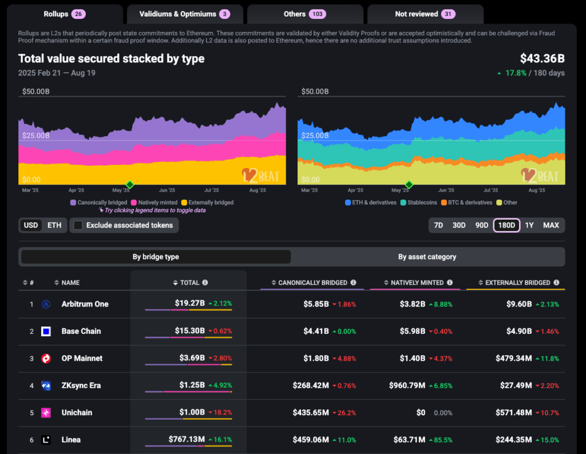This screenshot has width=586, height=454.
Task: Select the 30D time range
Action: point(459,225)
